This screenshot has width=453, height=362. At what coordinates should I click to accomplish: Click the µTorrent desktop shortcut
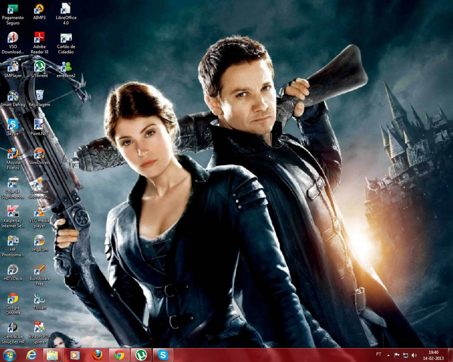pyautogui.click(x=39, y=70)
